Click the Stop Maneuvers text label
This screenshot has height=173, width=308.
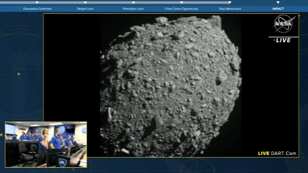(x=230, y=9)
